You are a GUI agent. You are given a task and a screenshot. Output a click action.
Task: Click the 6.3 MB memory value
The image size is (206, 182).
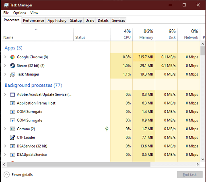pos(148,103)
